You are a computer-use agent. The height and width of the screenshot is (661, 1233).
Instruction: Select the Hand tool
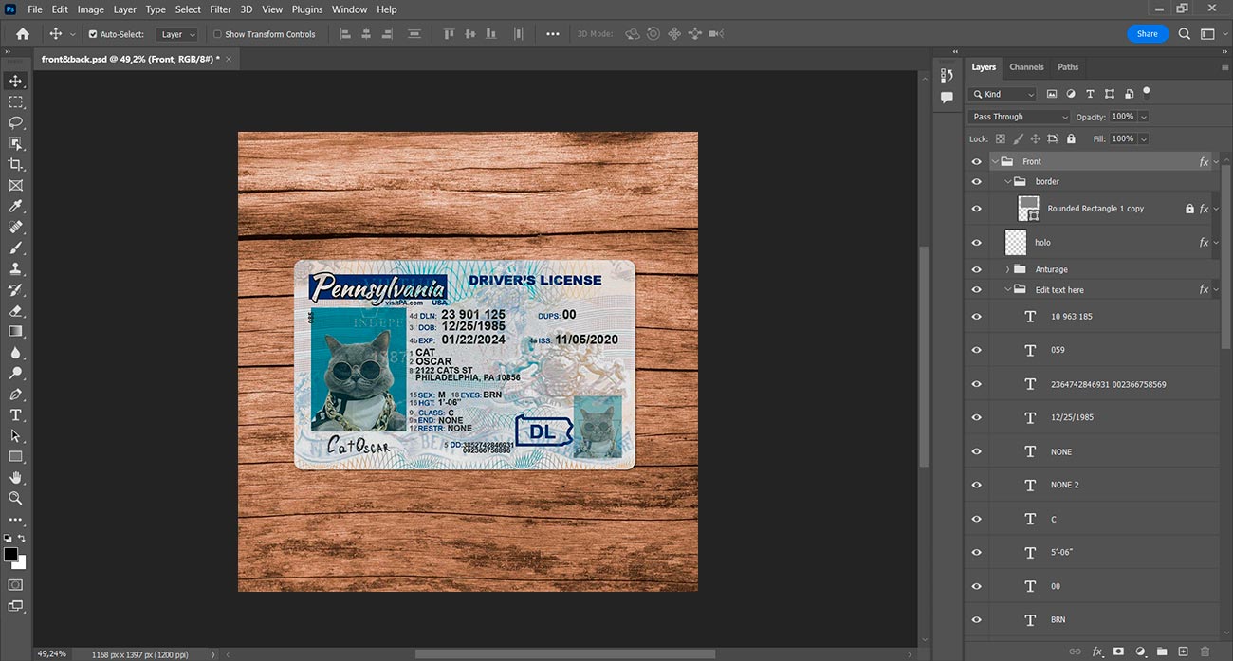click(x=15, y=477)
